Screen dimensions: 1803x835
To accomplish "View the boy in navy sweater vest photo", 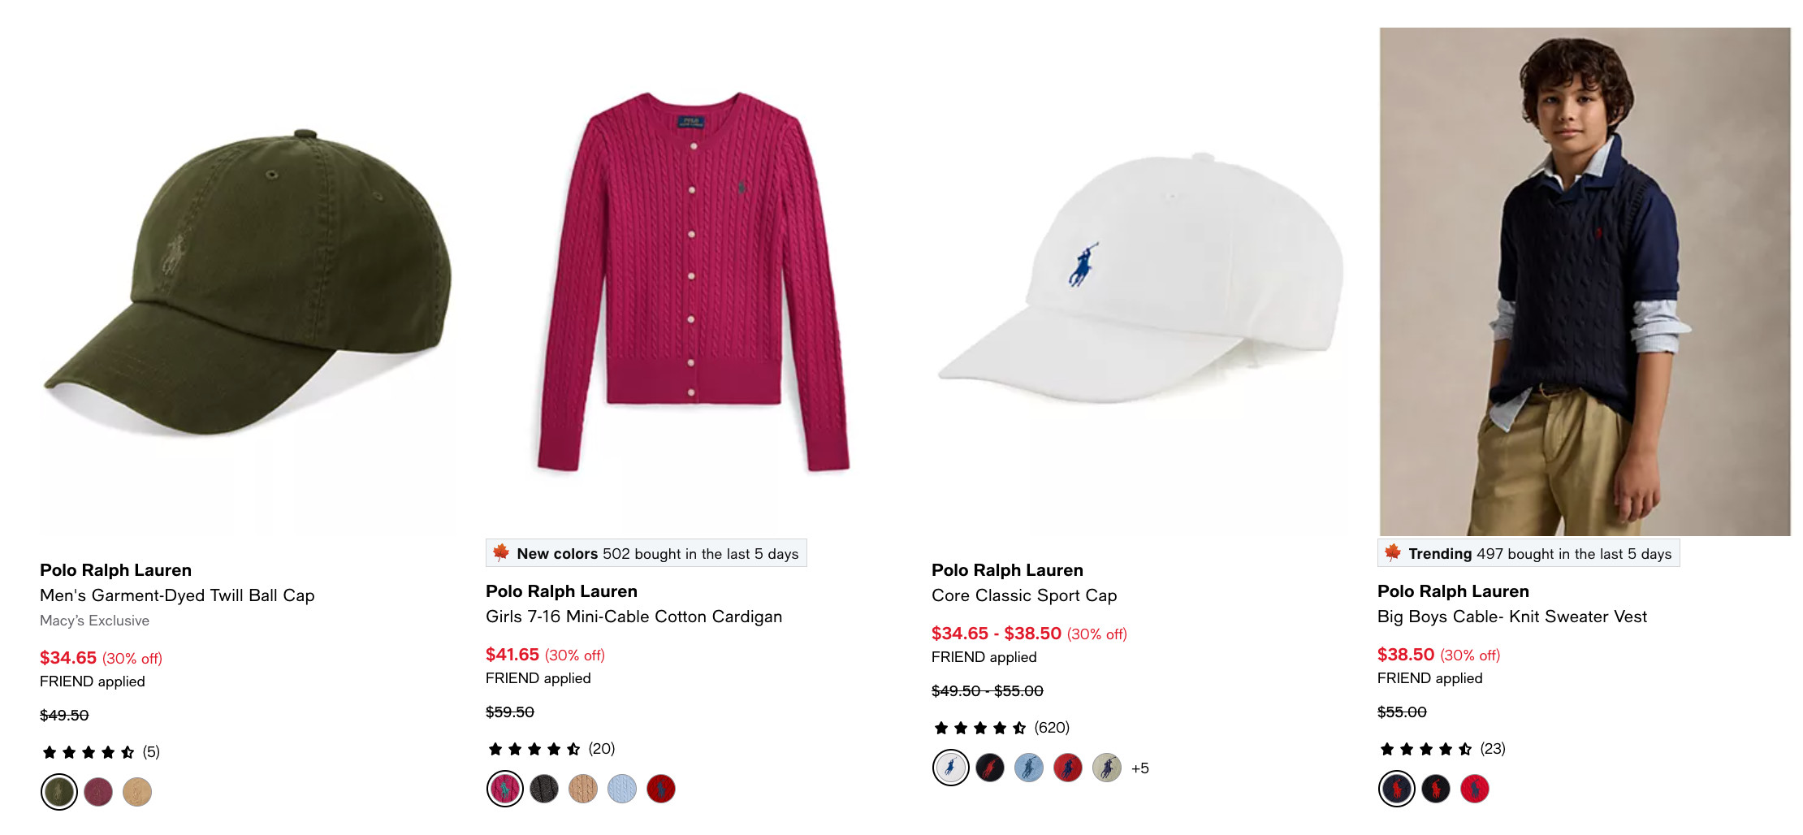I will tap(1584, 282).
